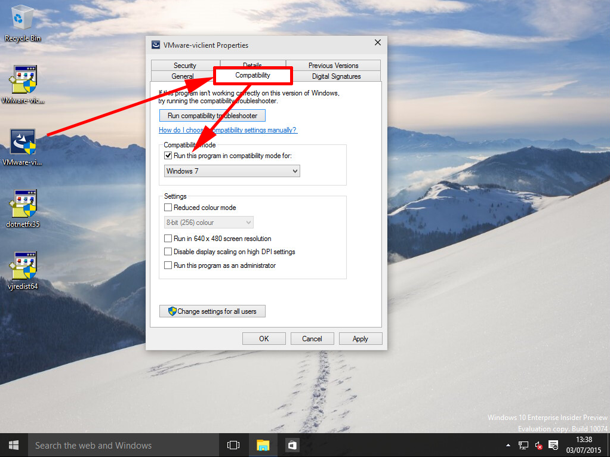The height and width of the screenshot is (457, 610).
Task: Switch to the Previous Versions tab
Action: pyautogui.click(x=334, y=66)
